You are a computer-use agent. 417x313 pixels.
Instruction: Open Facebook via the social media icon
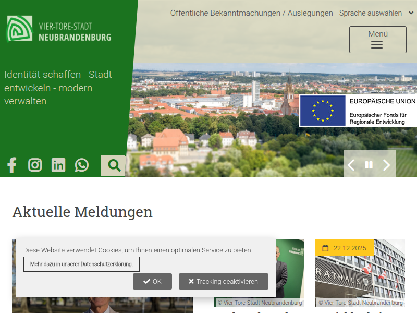click(11, 165)
